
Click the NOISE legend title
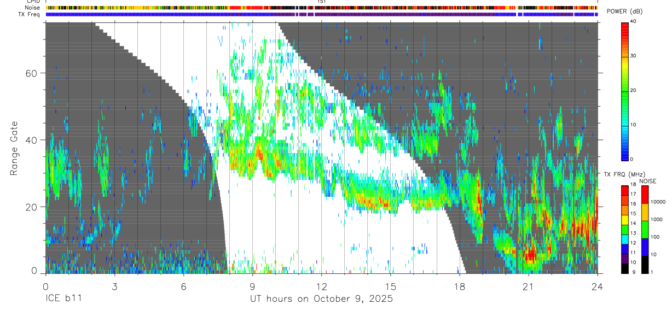pyautogui.click(x=647, y=181)
